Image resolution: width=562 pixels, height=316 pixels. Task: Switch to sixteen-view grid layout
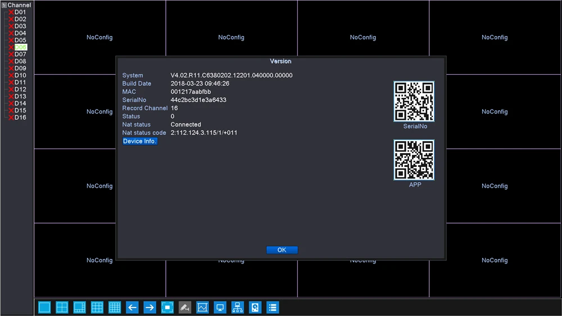point(115,308)
